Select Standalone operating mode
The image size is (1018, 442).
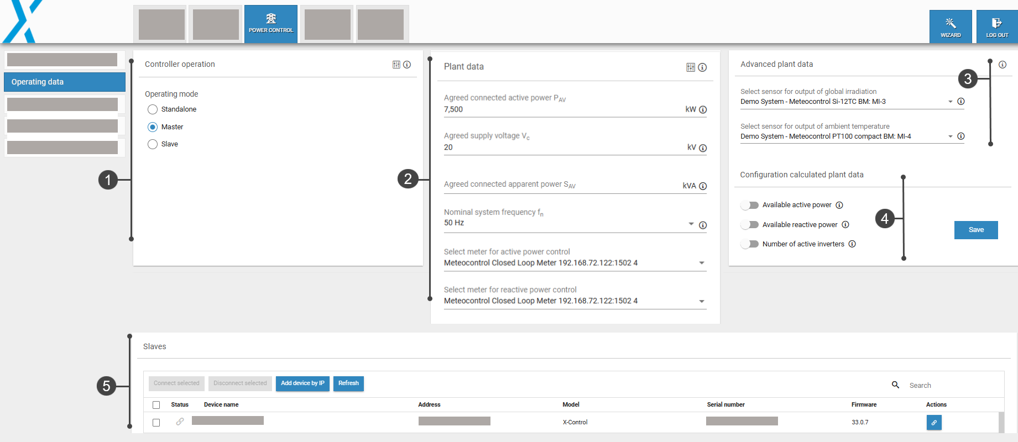pyautogui.click(x=153, y=109)
